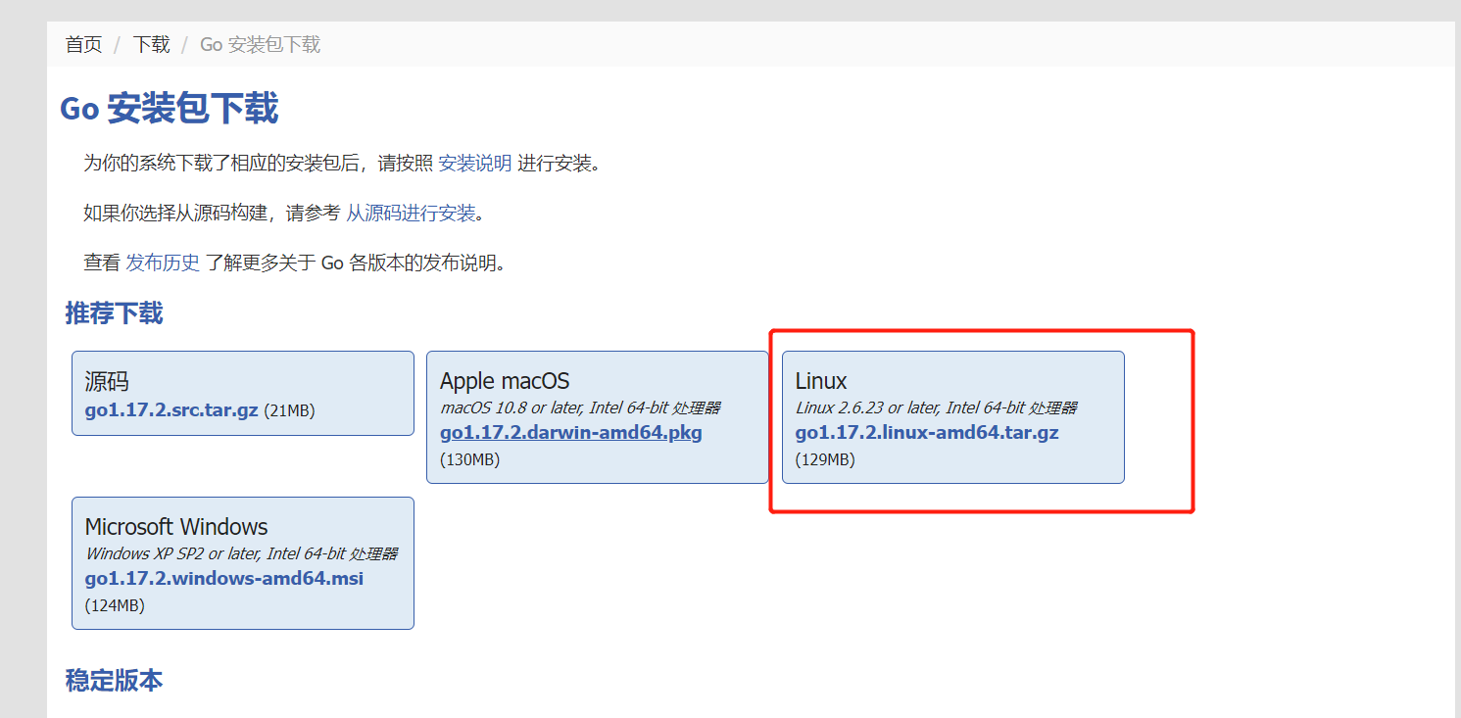Download go1.17.2.src.tar.gz source archive
Image resolution: width=1461 pixels, height=718 pixels.
coord(171,409)
